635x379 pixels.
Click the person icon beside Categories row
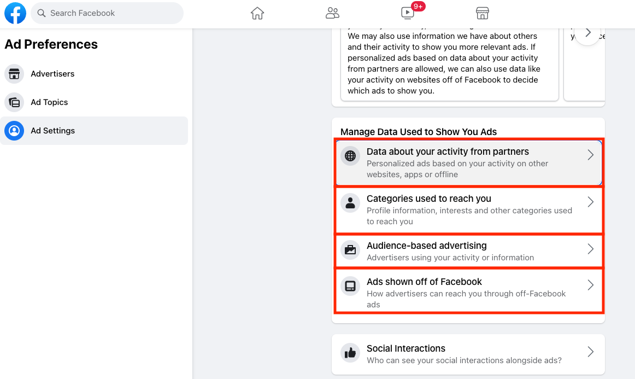(350, 203)
